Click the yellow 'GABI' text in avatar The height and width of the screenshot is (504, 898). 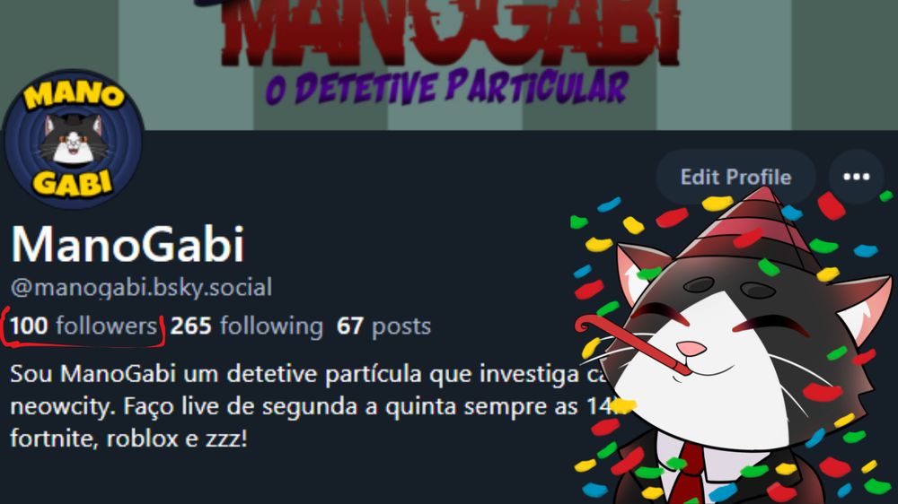(x=73, y=183)
